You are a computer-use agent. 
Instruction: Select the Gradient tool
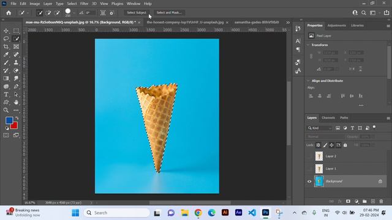[6, 79]
